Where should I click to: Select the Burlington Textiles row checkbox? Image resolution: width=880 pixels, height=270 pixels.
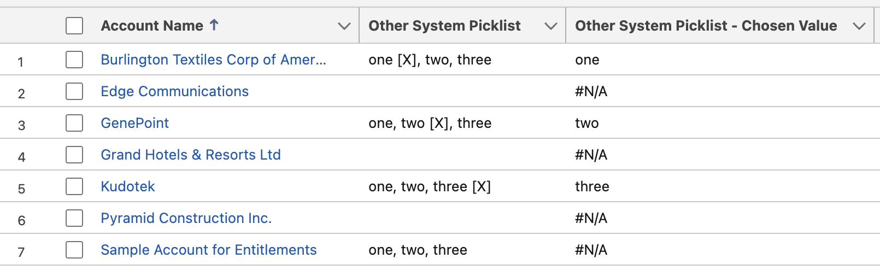point(74,60)
